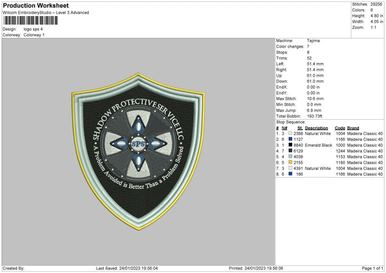
Task: Click thread code 1153 in stop 5
Action: tap(340, 156)
